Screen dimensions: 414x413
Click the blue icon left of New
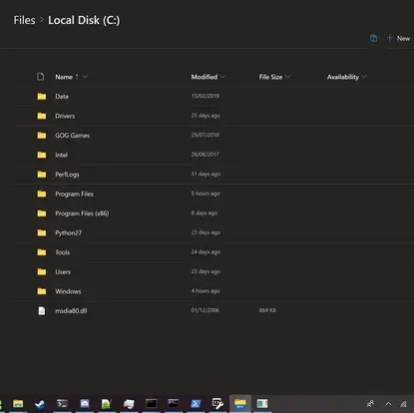[373, 38]
